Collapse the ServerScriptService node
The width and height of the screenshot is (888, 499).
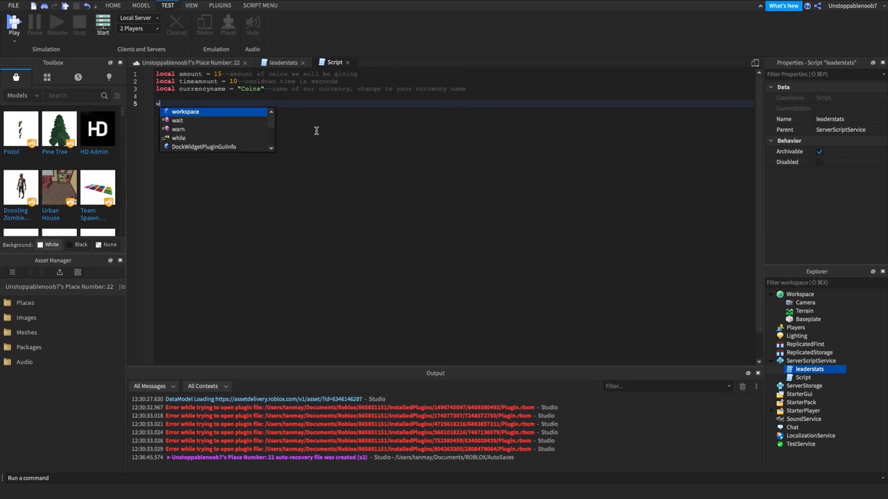point(771,361)
